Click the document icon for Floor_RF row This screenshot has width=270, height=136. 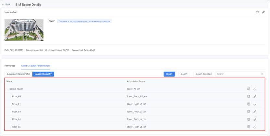click(248, 96)
